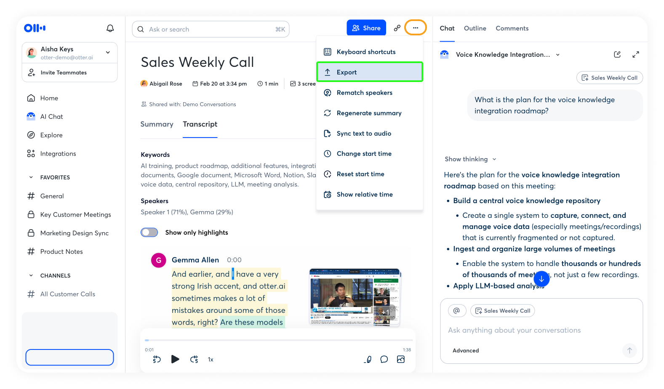Add a comment using the speech bubble icon

coord(384,359)
